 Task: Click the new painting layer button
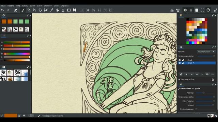coord(181,75)
